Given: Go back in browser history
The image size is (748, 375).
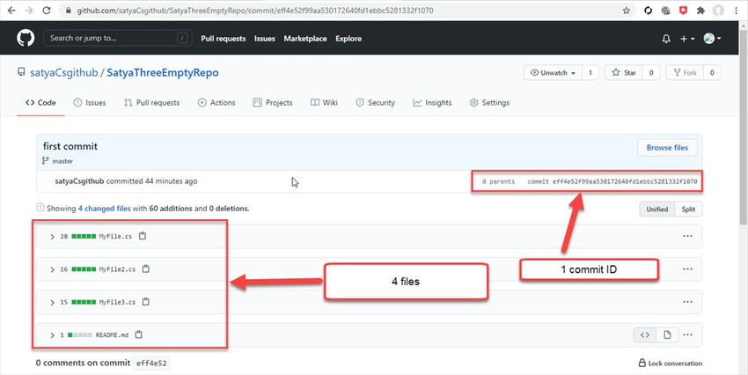Looking at the screenshot, I should click(x=11, y=11).
